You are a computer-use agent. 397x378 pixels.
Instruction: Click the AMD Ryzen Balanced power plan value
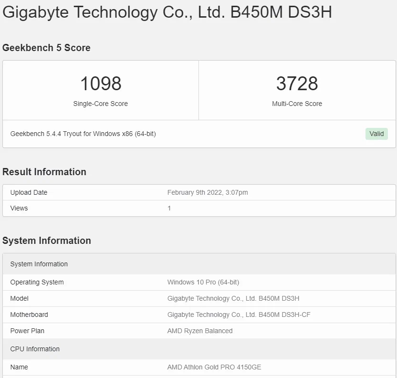tap(200, 331)
